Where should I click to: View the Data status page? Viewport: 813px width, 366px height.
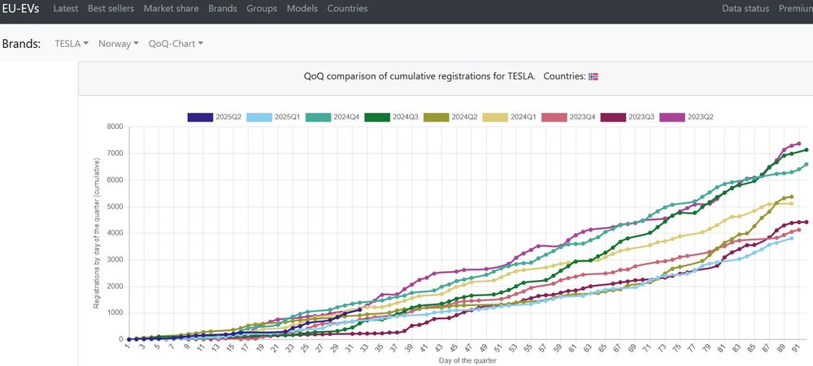pos(746,9)
